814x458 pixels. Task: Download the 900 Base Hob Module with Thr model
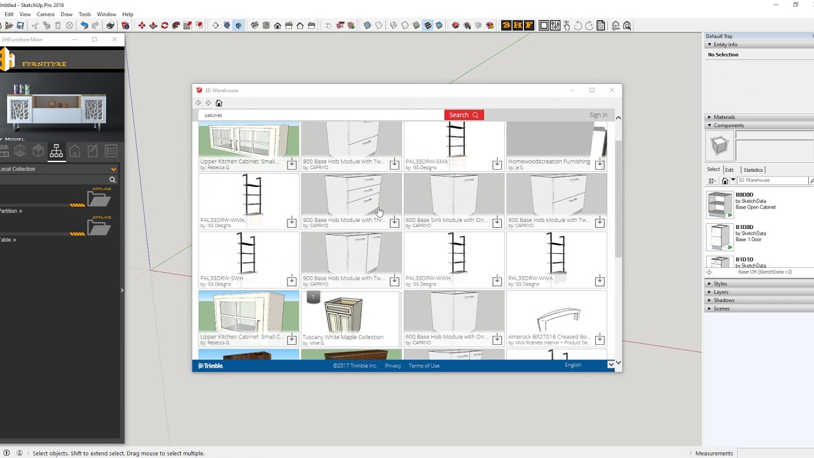pyautogui.click(x=394, y=222)
